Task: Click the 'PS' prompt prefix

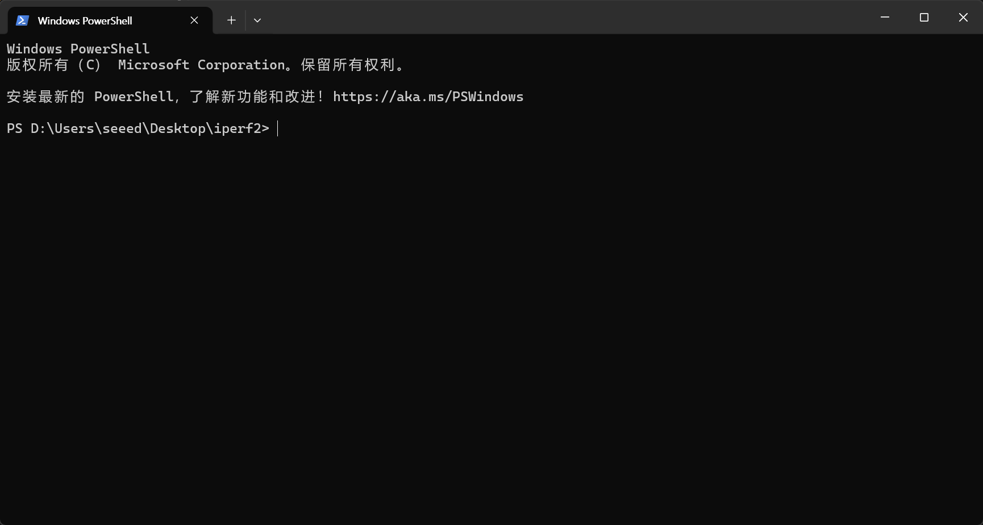Action: tap(15, 129)
